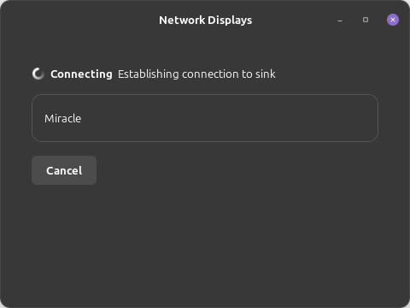Click the purple round X button

pyautogui.click(x=393, y=20)
